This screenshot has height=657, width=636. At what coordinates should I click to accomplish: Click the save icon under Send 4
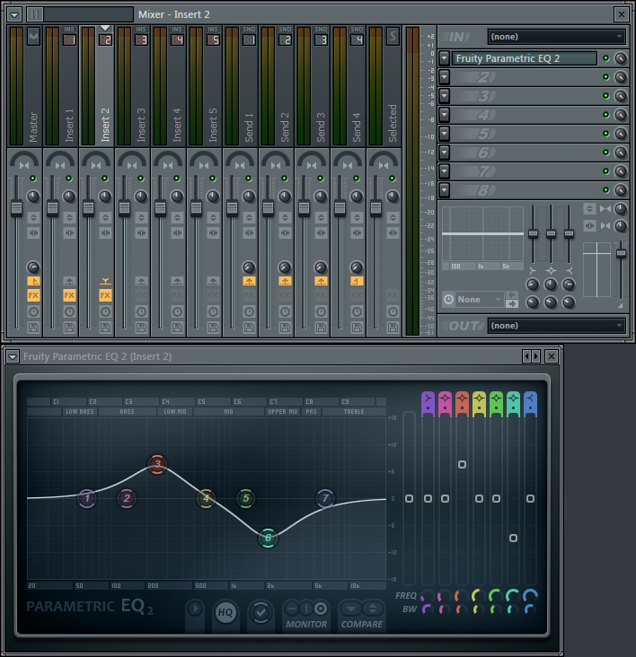(357, 328)
